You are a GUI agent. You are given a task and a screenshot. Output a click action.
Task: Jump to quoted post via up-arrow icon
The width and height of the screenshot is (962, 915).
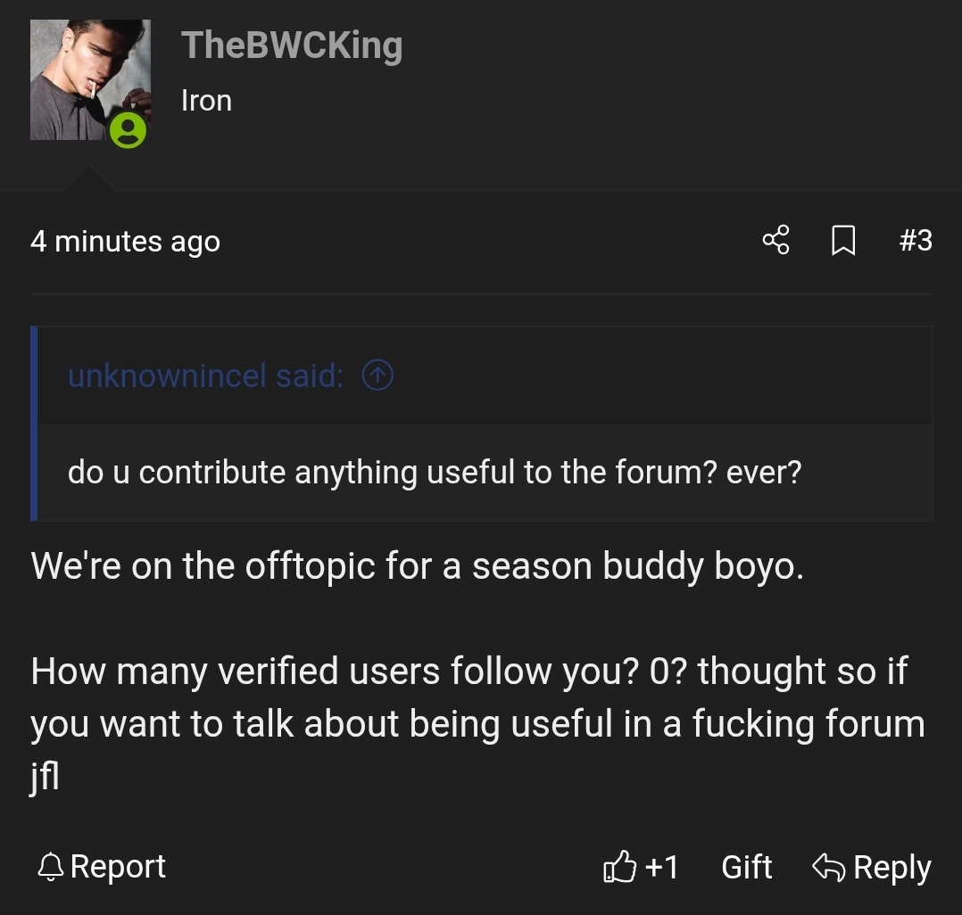click(377, 376)
